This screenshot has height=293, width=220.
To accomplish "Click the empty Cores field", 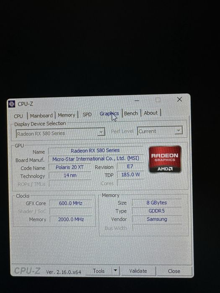I will coord(131,183).
